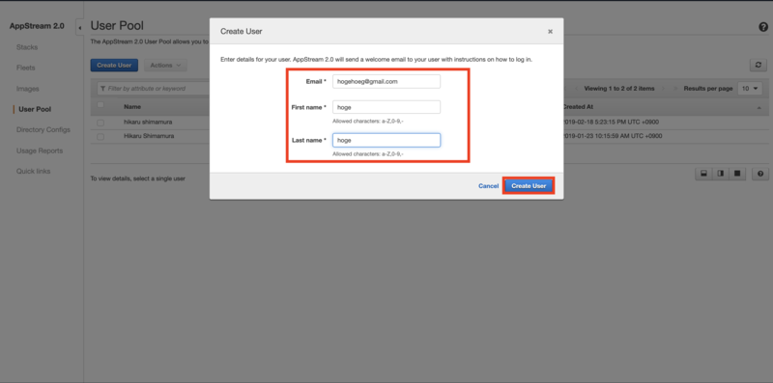Select the side split panel view icon
The width and height of the screenshot is (773, 383).
pos(721,174)
